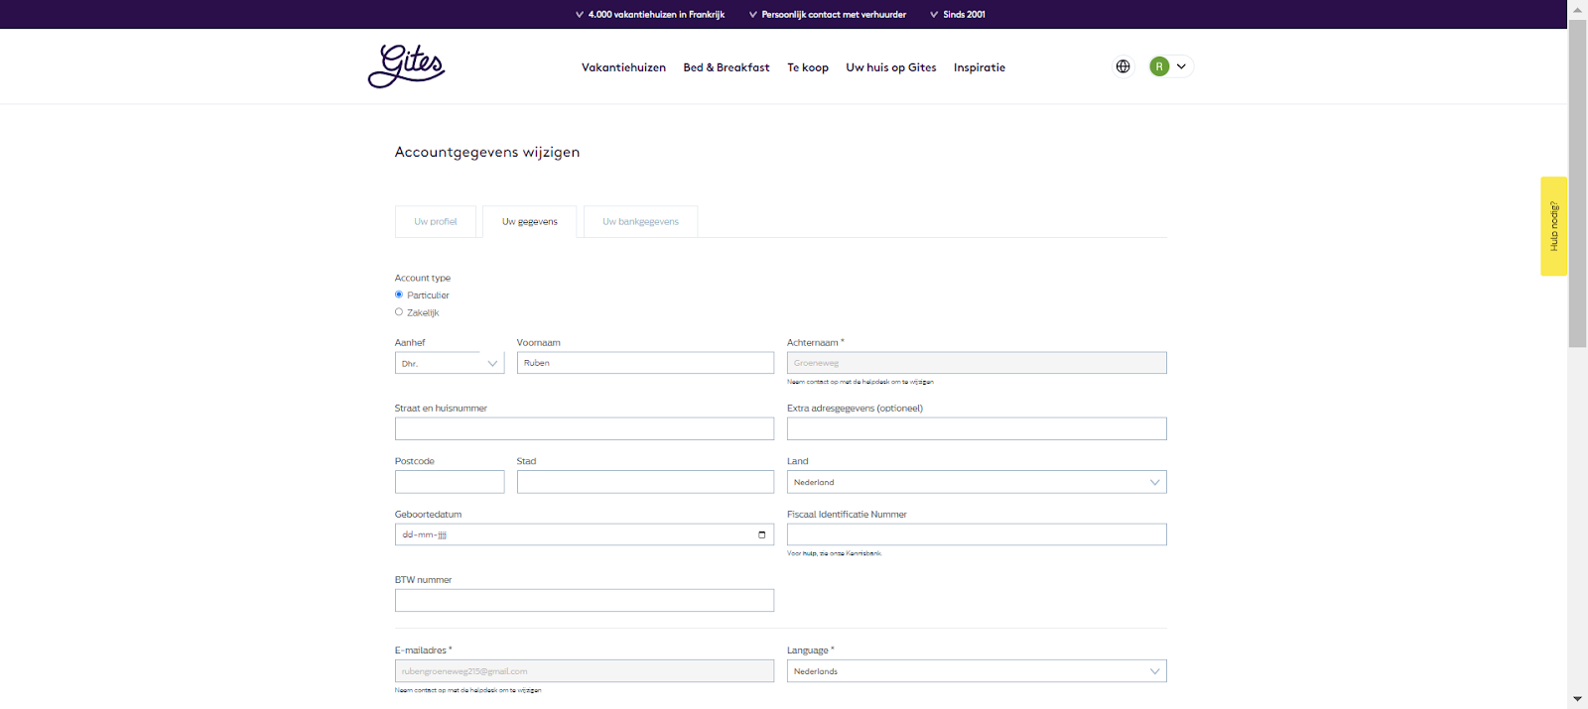
Task: Click the yellow Hulp nodig? button
Action: [1553, 226]
